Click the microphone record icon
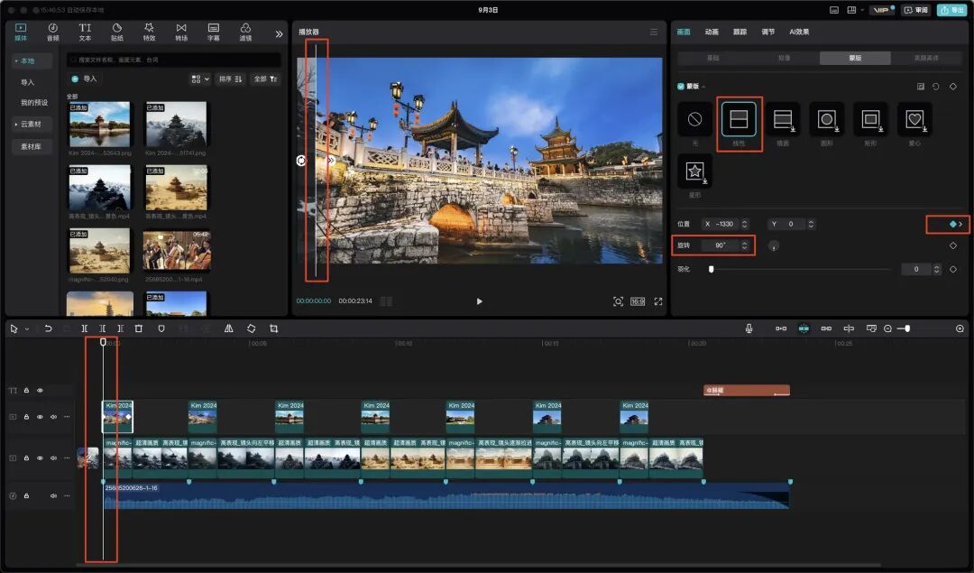The image size is (974, 573). (x=749, y=328)
